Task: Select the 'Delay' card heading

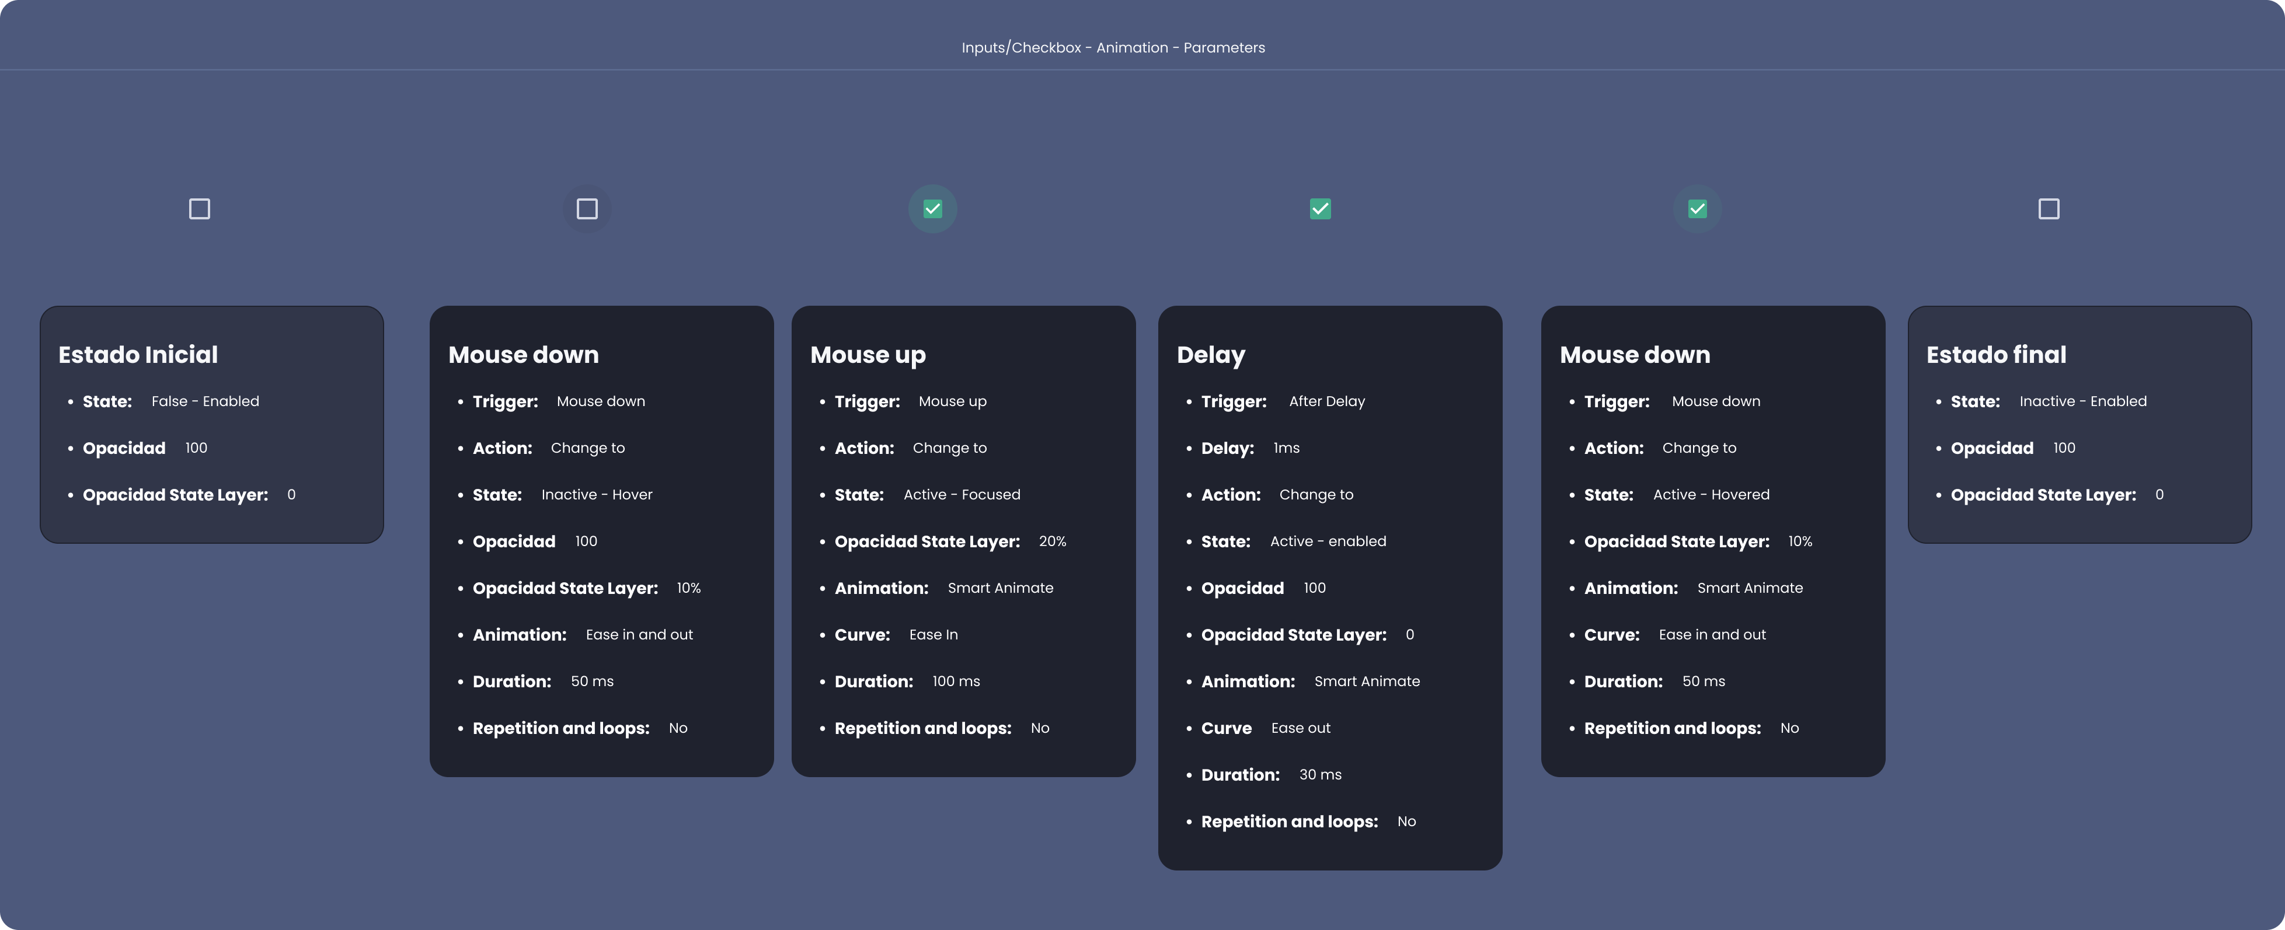Action: pyautogui.click(x=1211, y=355)
